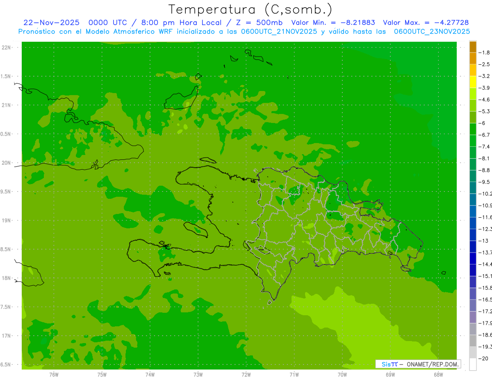Viewport: 492px width, 380px height.
Task: Click the yellow swatch between -3.2 and -3.9
Action: click(x=473, y=82)
